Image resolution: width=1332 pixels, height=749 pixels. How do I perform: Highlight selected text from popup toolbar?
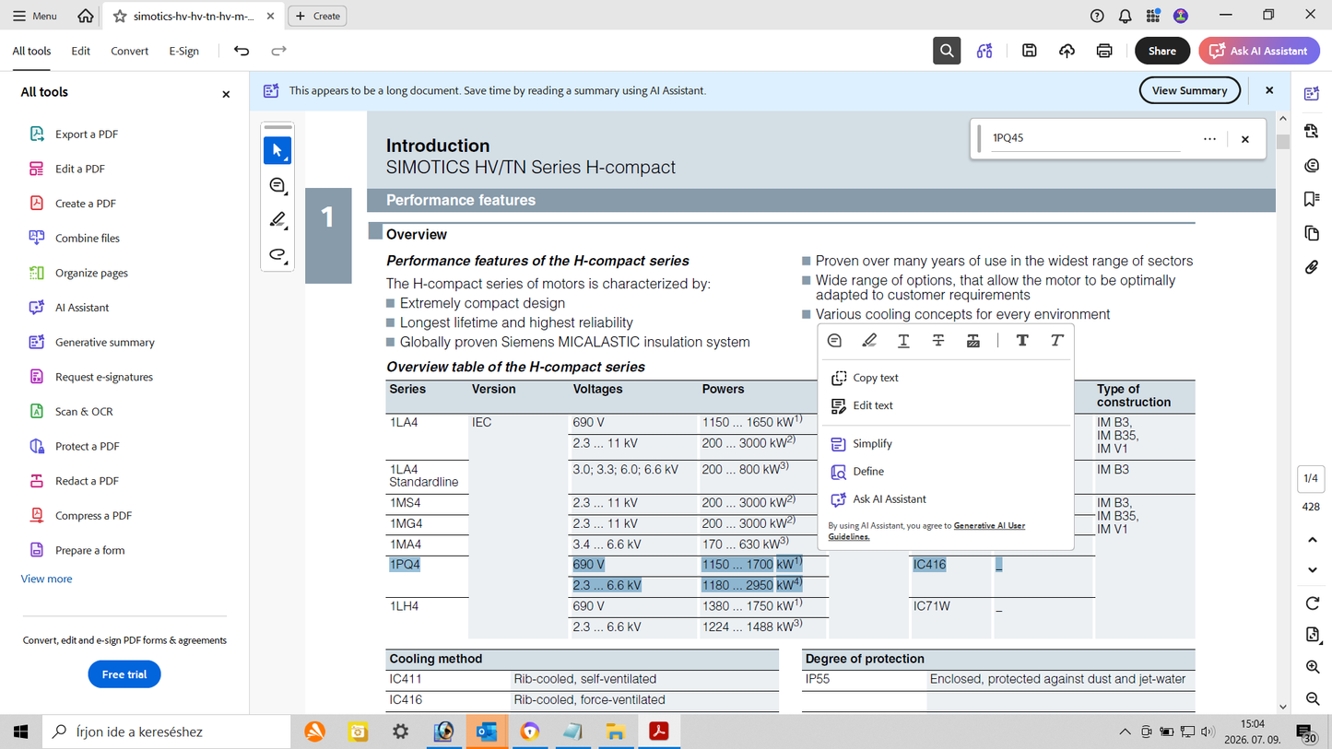tap(869, 341)
